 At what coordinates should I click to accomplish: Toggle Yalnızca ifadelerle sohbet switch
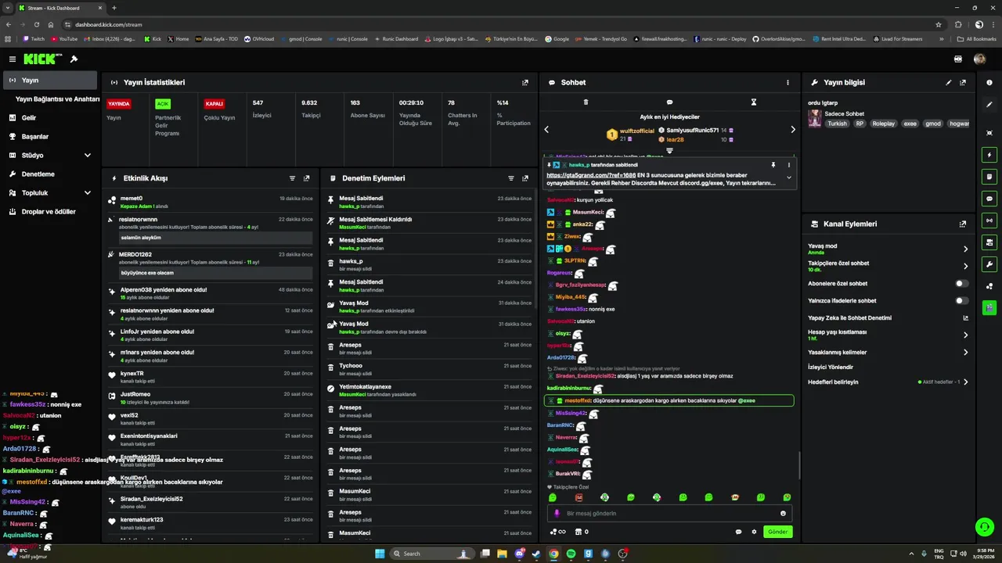(x=961, y=301)
